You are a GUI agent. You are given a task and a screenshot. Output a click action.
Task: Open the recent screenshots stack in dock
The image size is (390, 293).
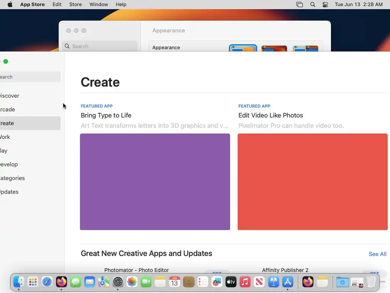(x=357, y=282)
